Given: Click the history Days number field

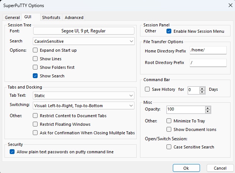Looking at the screenshot, I should (x=194, y=90).
